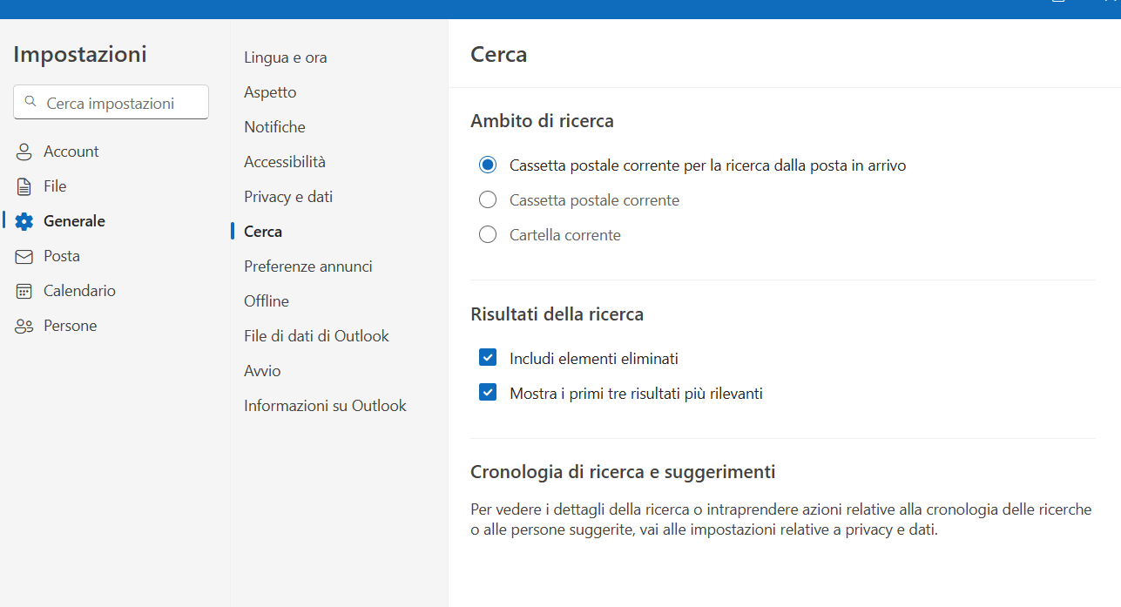
Task: Click the Persone people icon
Action: point(24,326)
